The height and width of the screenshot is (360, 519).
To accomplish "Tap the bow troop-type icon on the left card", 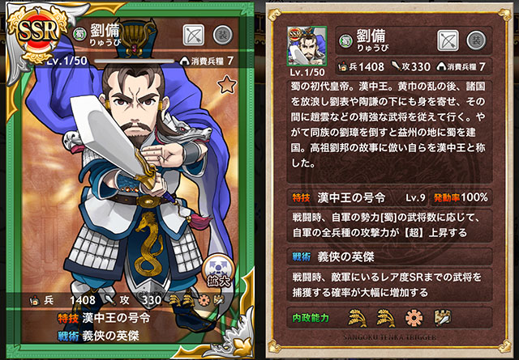I will coord(194,35).
